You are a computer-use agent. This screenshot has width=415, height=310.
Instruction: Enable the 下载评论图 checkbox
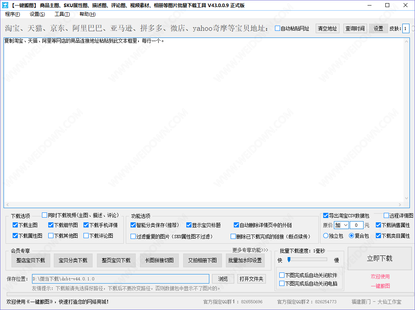pos(86,236)
